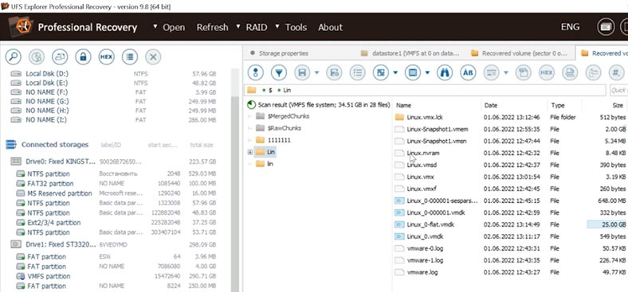Open the HEX viewer in left toolbar
Screen dimensions: 628x292
106,56
